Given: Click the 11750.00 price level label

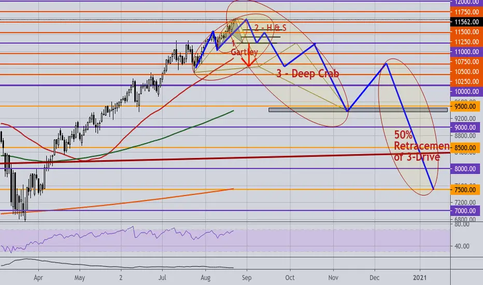Looking at the screenshot, I should 465,12.
